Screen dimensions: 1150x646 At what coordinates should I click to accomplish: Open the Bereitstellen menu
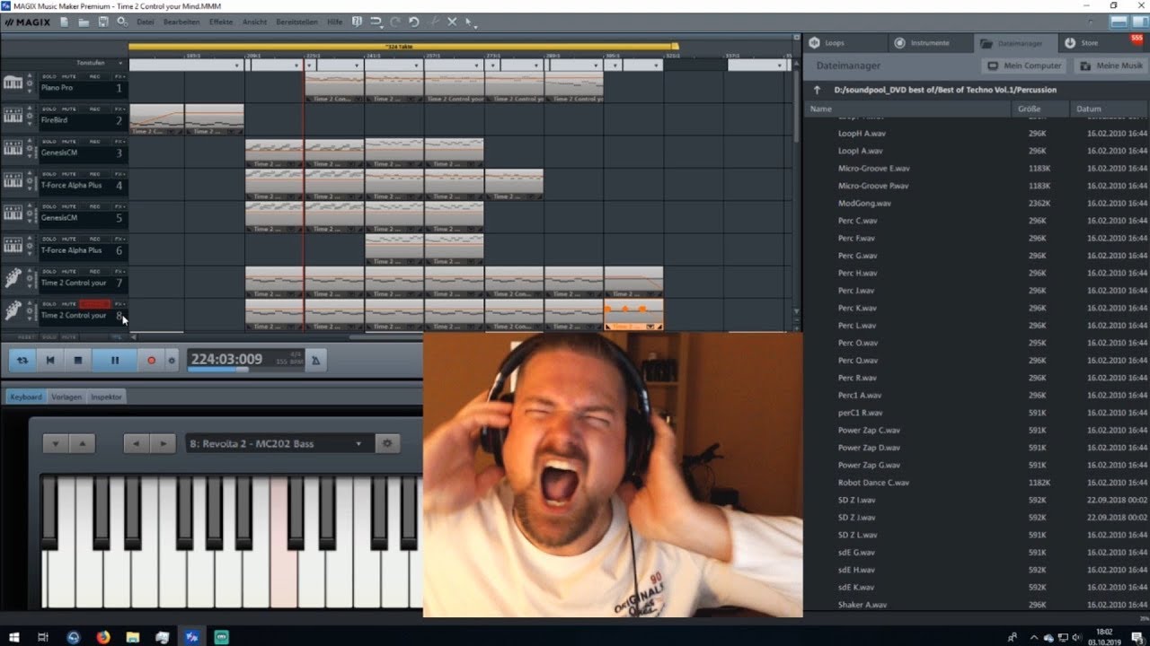(297, 22)
